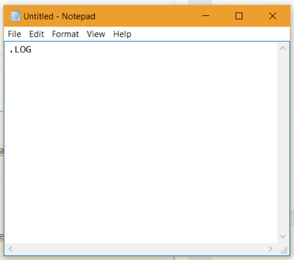294x260 pixels.
Task: Open the Help menu
Action: [122, 34]
